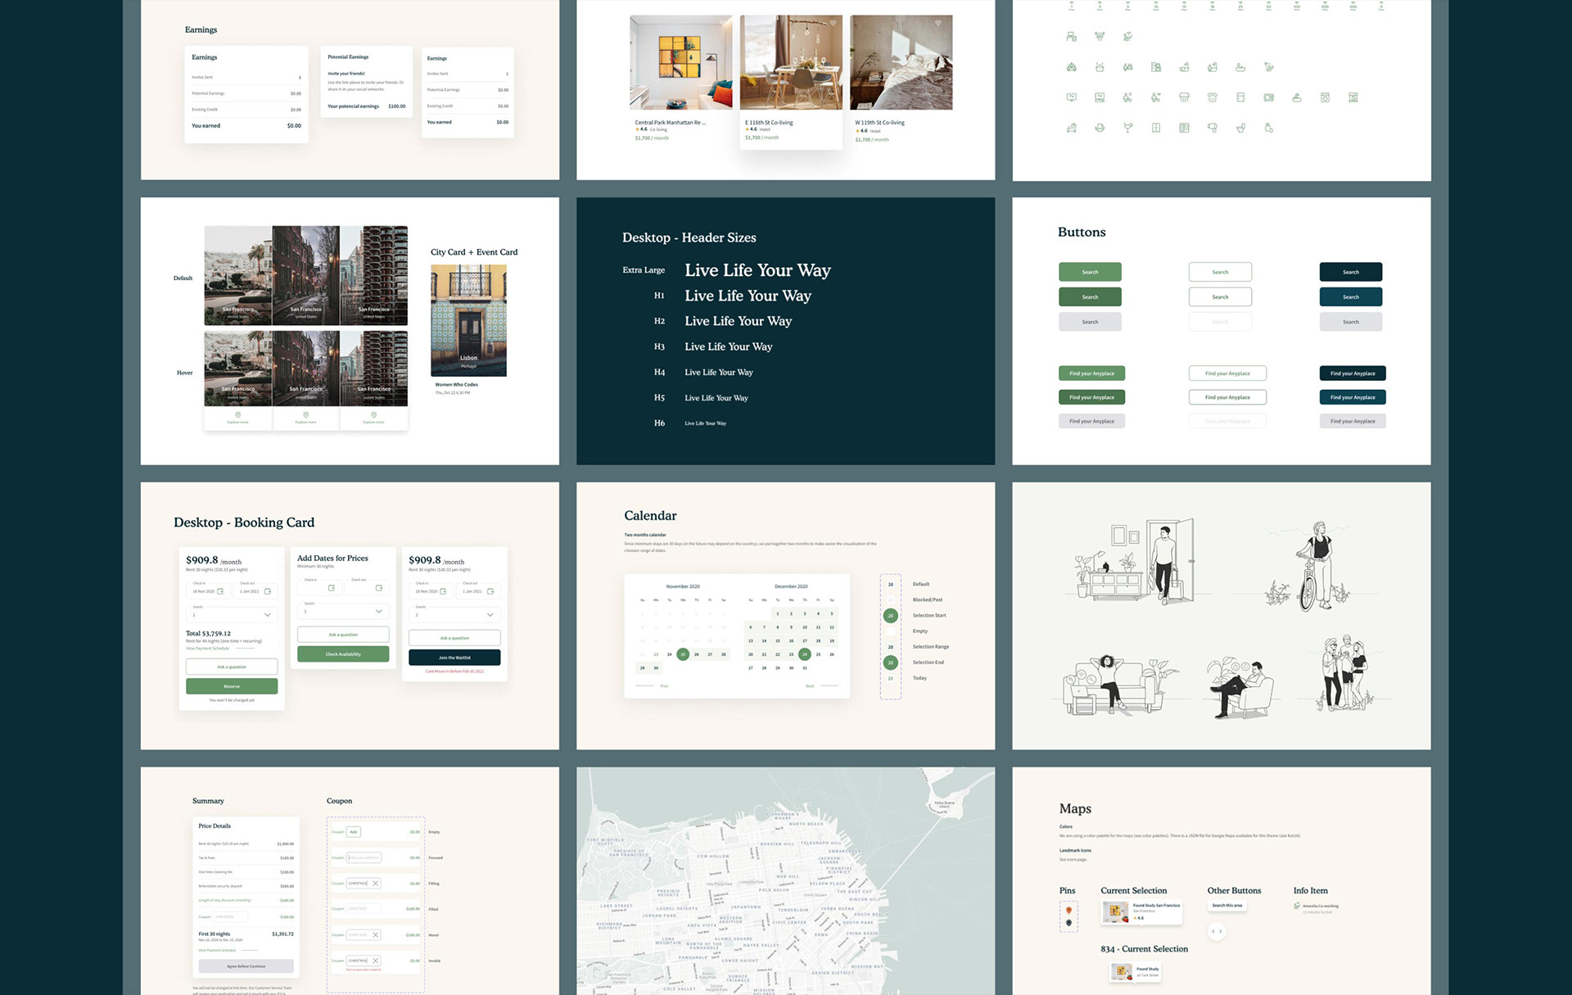Click the telephone amenity icon
This screenshot has width=1572, height=995.
click(x=1213, y=97)
